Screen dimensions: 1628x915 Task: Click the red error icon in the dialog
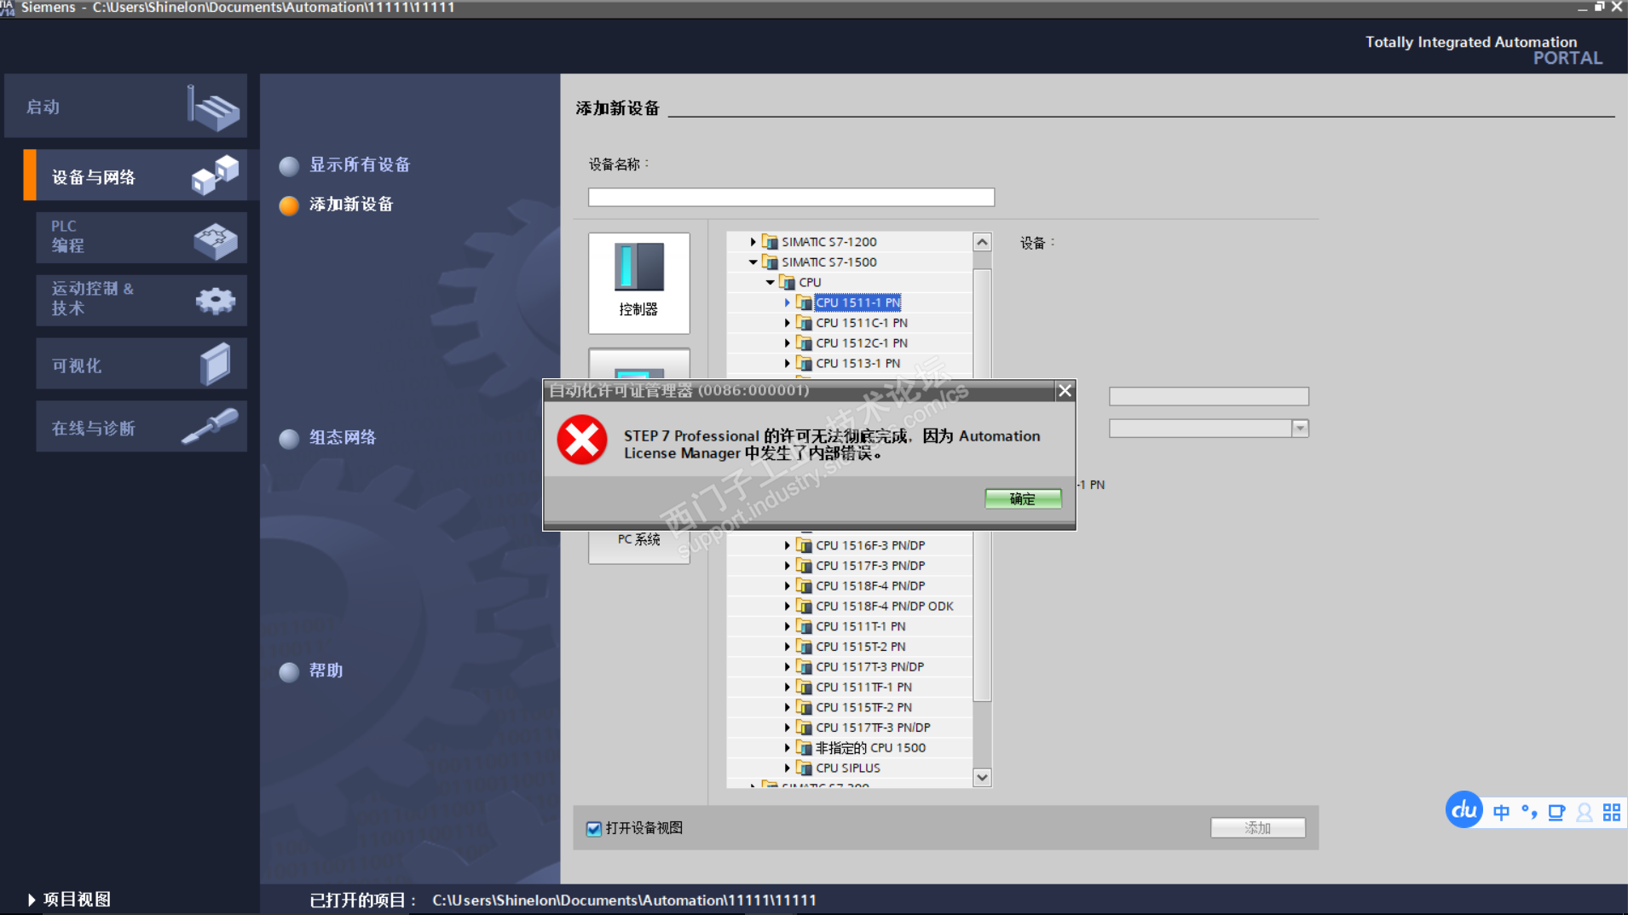click(582, 440)
